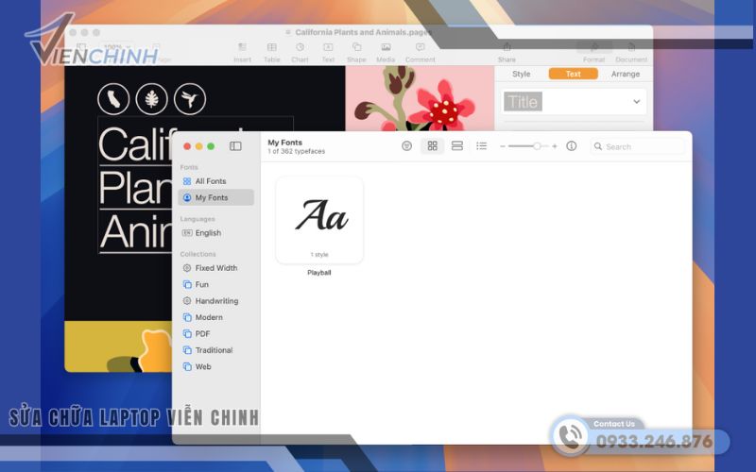The image size is (756, 472).
Task: Close the Font Book window
Action: coord(187,146)
